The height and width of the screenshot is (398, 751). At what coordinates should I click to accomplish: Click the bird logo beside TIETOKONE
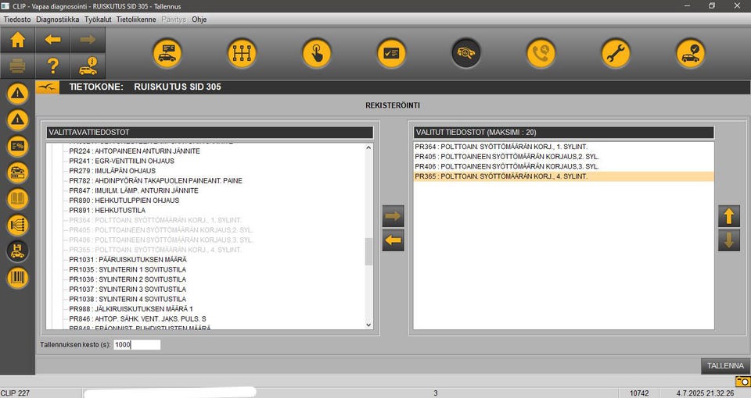(x=48, y=87)
